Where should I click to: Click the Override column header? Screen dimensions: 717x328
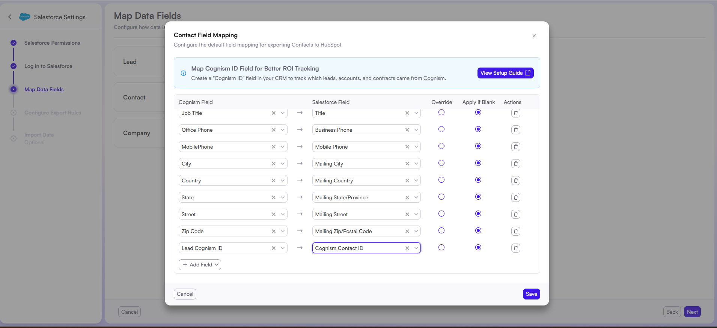point(442,102)
